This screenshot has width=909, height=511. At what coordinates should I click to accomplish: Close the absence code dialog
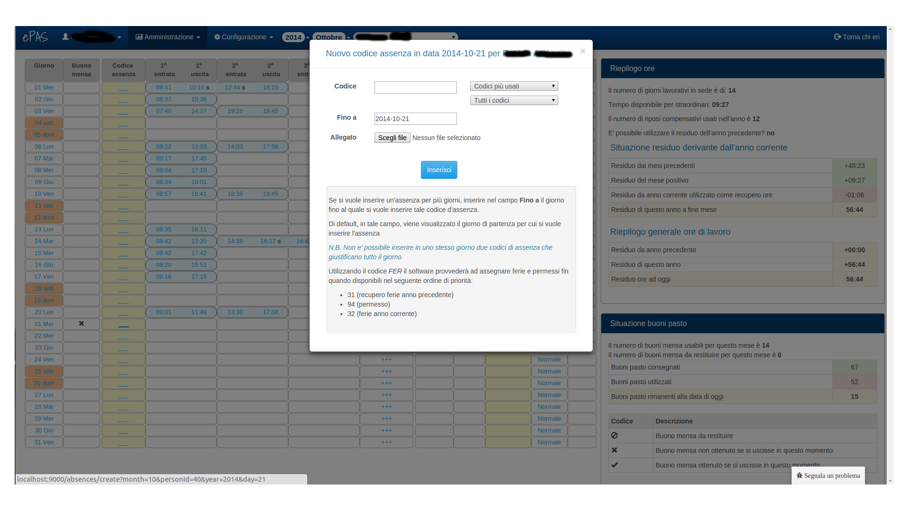click(583, 51)
